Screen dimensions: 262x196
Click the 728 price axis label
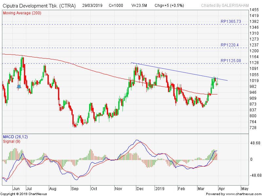(x=253, y=128)
